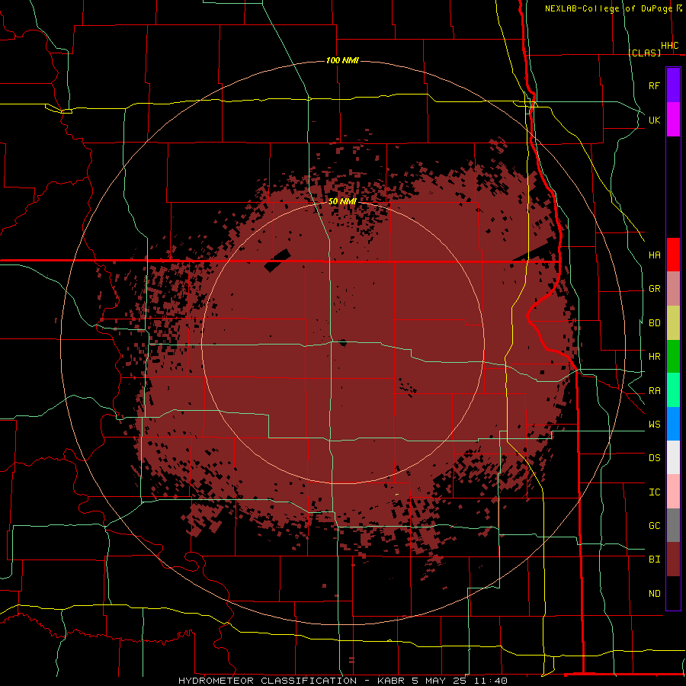Click the KABR radar site dot
Image resolution: width=686 pixels, height=686 pixels.
343,342
